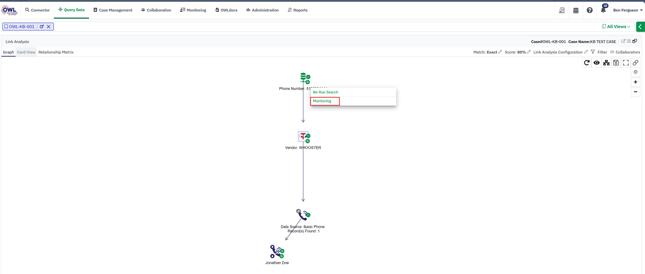Collapse the Phone Number node minus badge

click(x=308, y=77)
